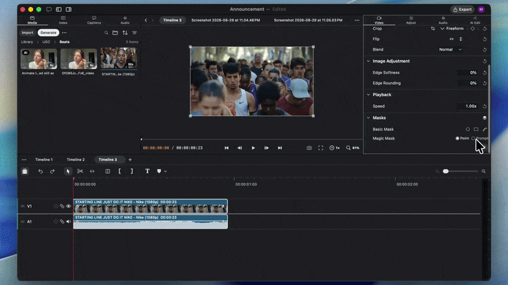Open the Blend mode Normal dropdown
The width and height of the screenshot is (508, 285).
click(x=450, y=49)
